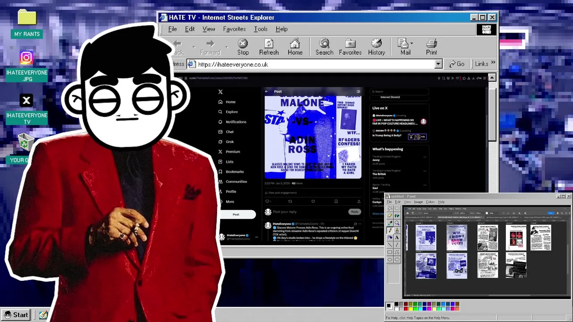Select the Eraser tool in Paint
Image resolution: width=573 pixels, height=322 pixels.
[x=390, y=216]
